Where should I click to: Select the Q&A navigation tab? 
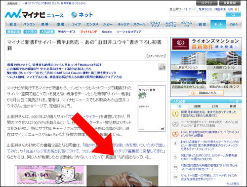[234, 24]
